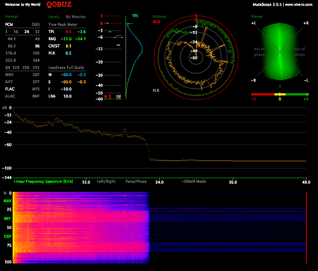Click the +R stereo corner label
The image size is (318, 271).
(306, 23)
